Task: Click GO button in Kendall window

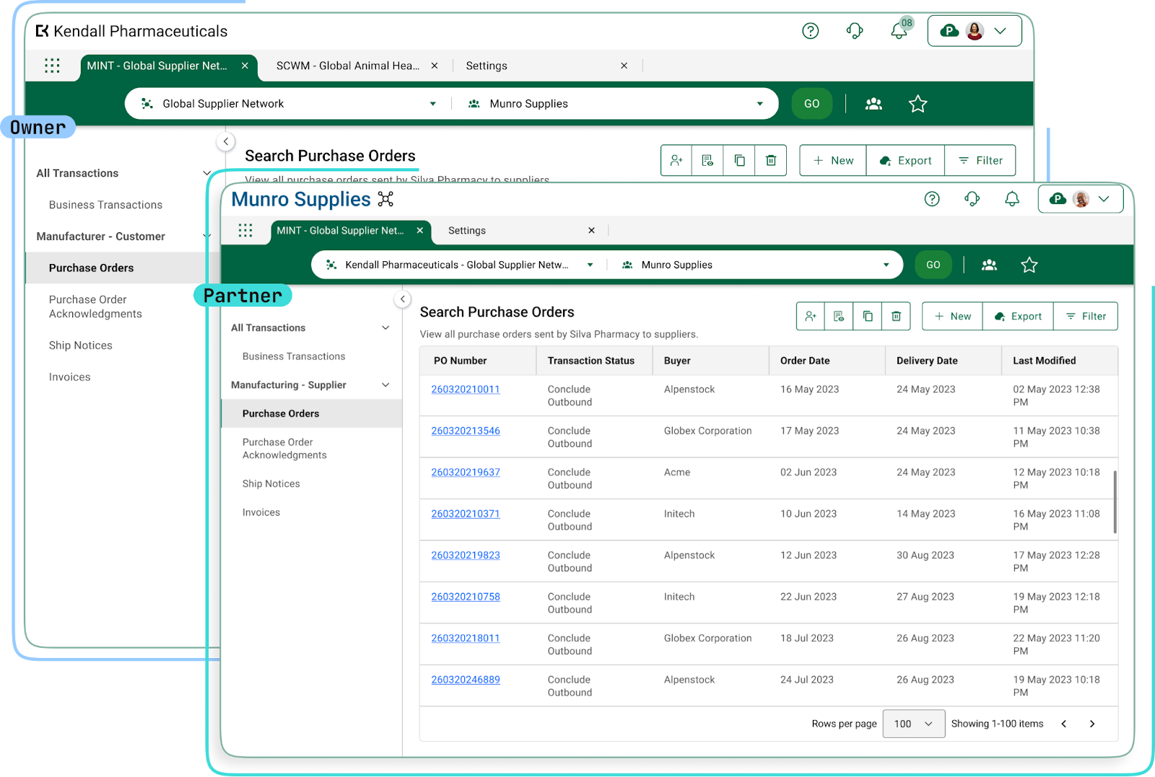Action: pyautogui.click(x=812, y=104)
